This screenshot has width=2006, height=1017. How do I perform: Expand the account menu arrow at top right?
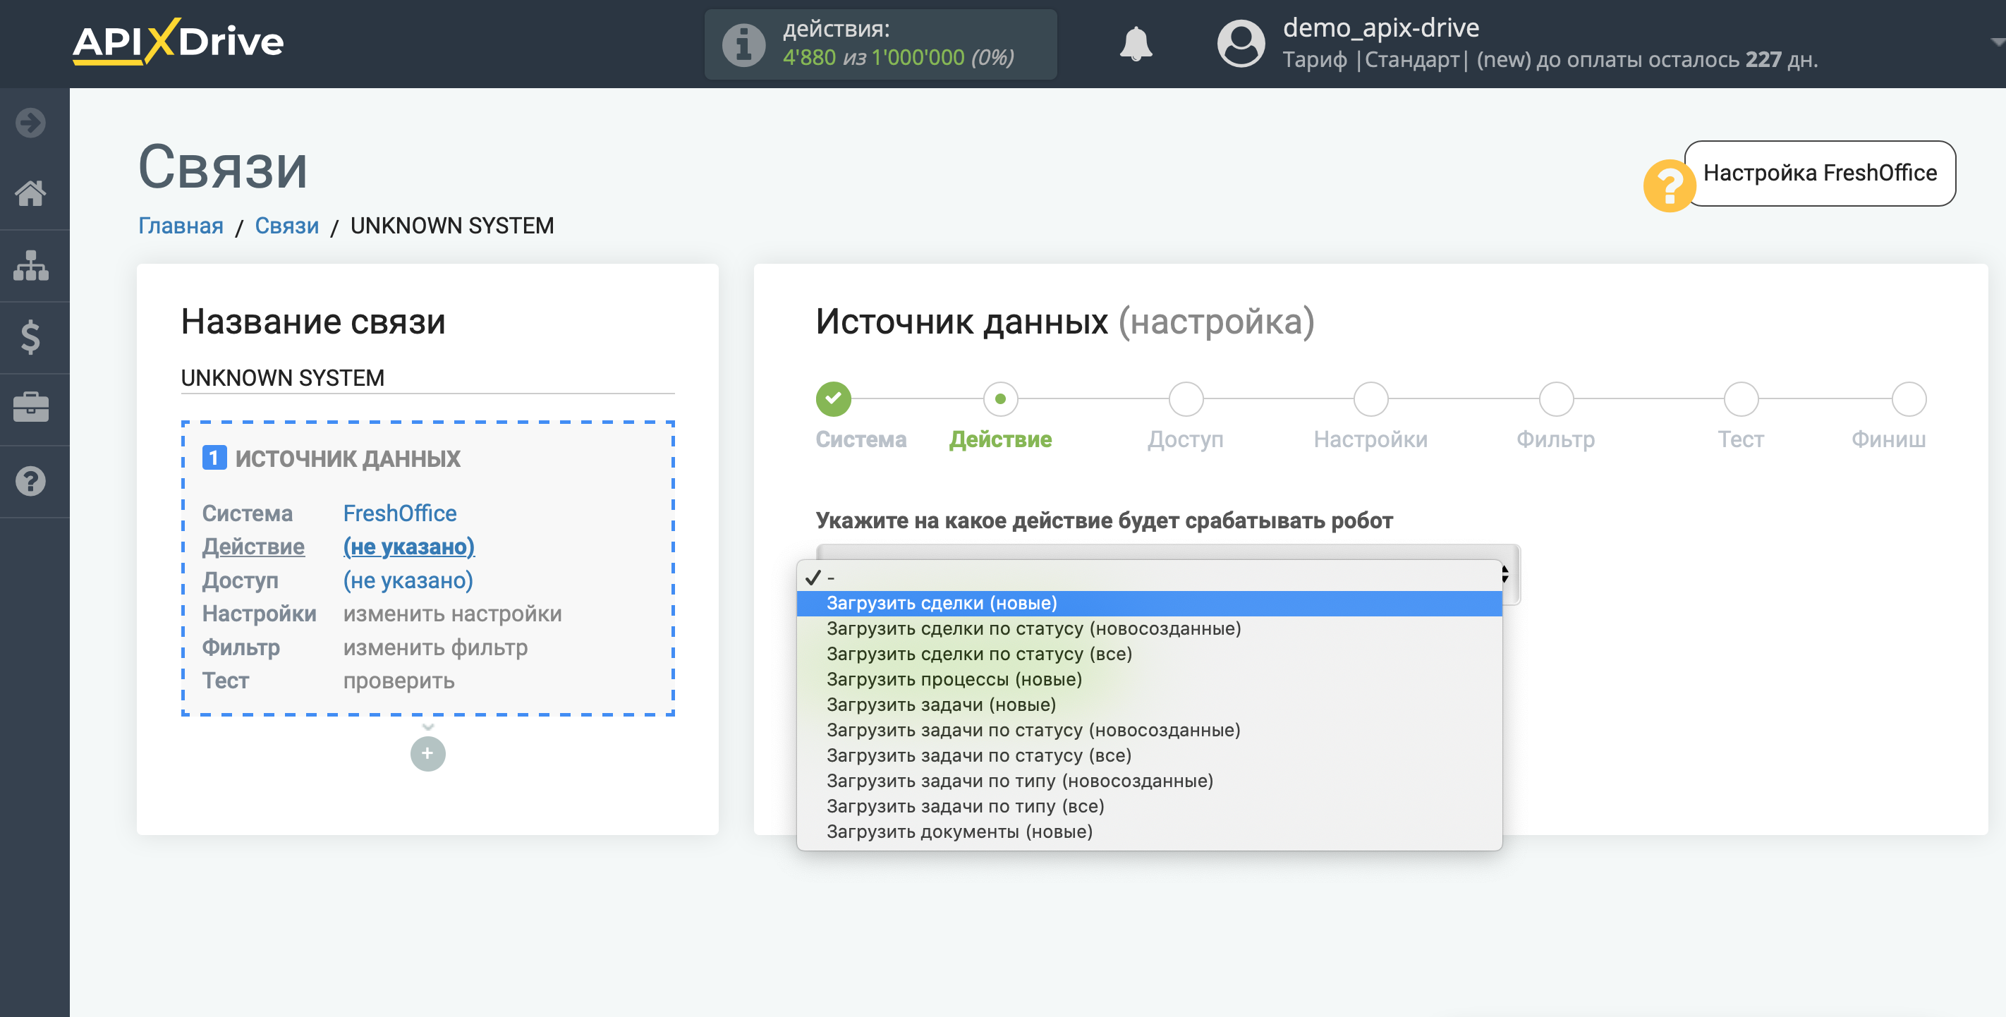[x=1997, y=42]
